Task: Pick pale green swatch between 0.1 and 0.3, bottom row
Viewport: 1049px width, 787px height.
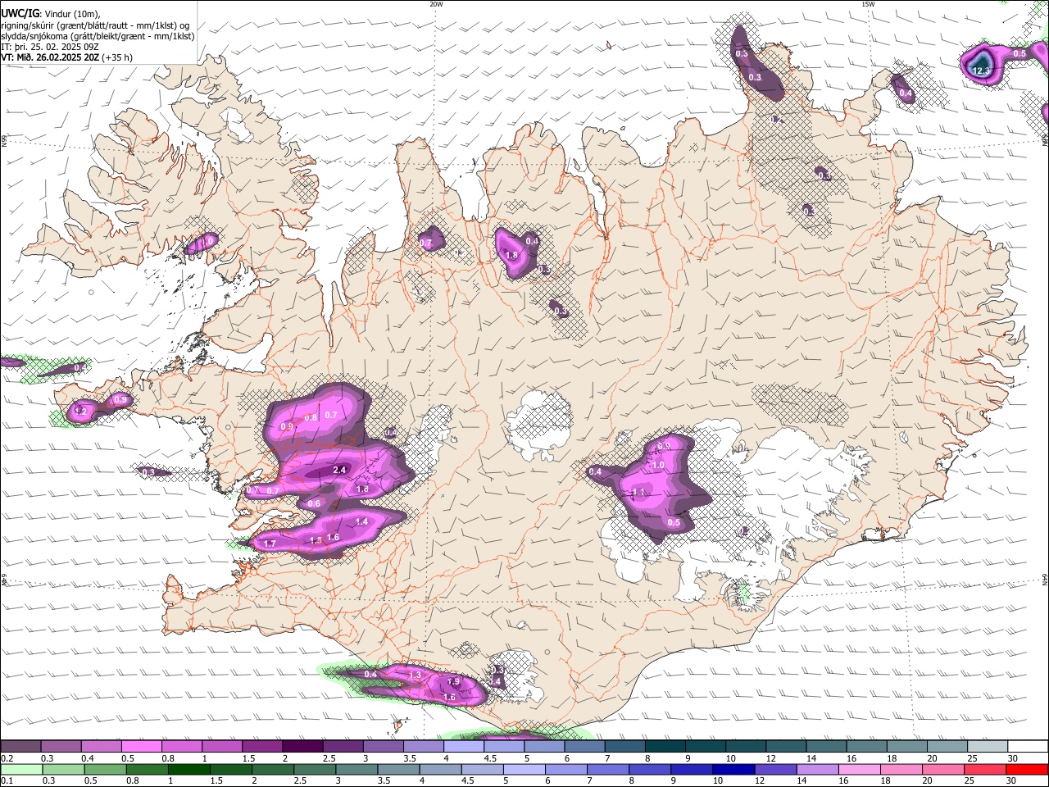Action: [20, 770]
